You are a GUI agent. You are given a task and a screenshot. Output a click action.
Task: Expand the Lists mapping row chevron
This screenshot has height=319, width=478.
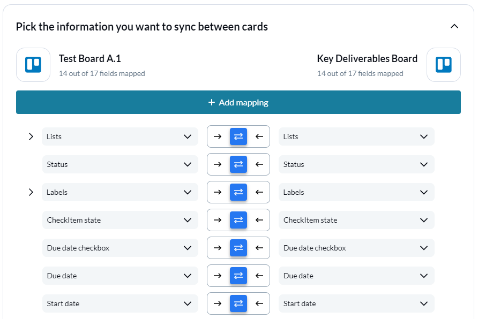[x=31, y=136]
